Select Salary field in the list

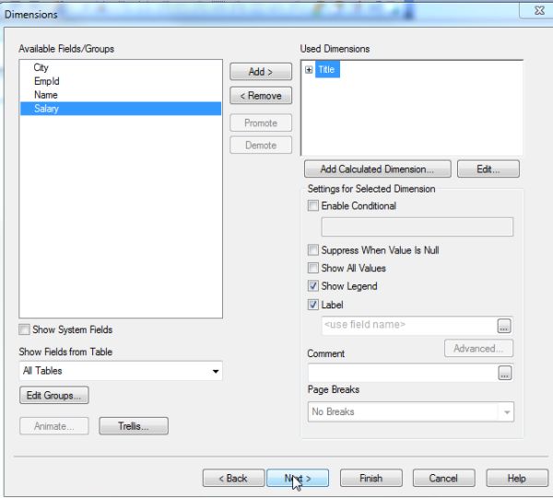tap(121, 109)
